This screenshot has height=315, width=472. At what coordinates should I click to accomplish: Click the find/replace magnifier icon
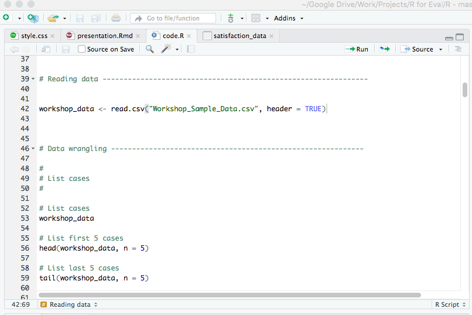pyautogui.click(x=150, y=49)
